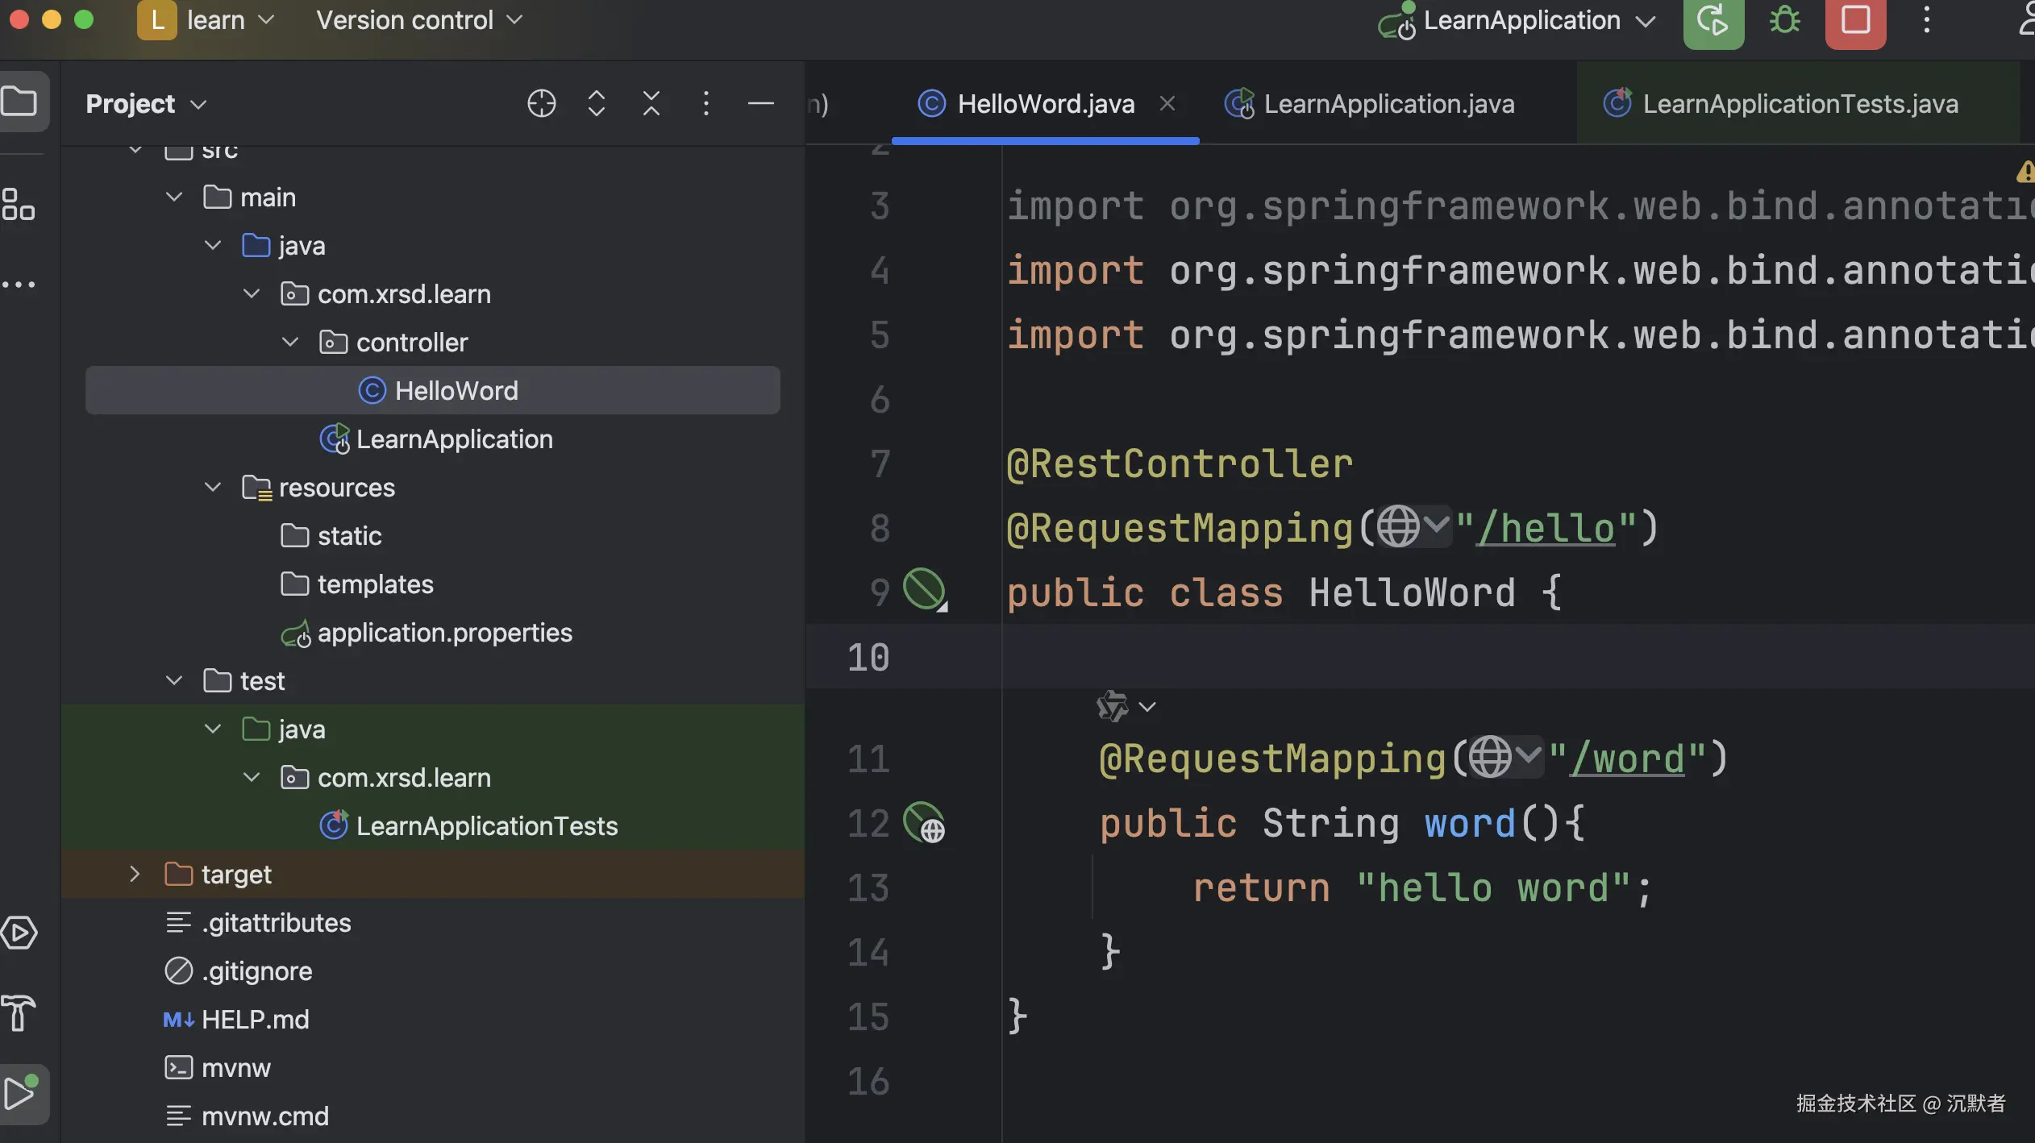2035x1143 pixels.
Task: Collapse all in the Project panel
Action: 651,103
